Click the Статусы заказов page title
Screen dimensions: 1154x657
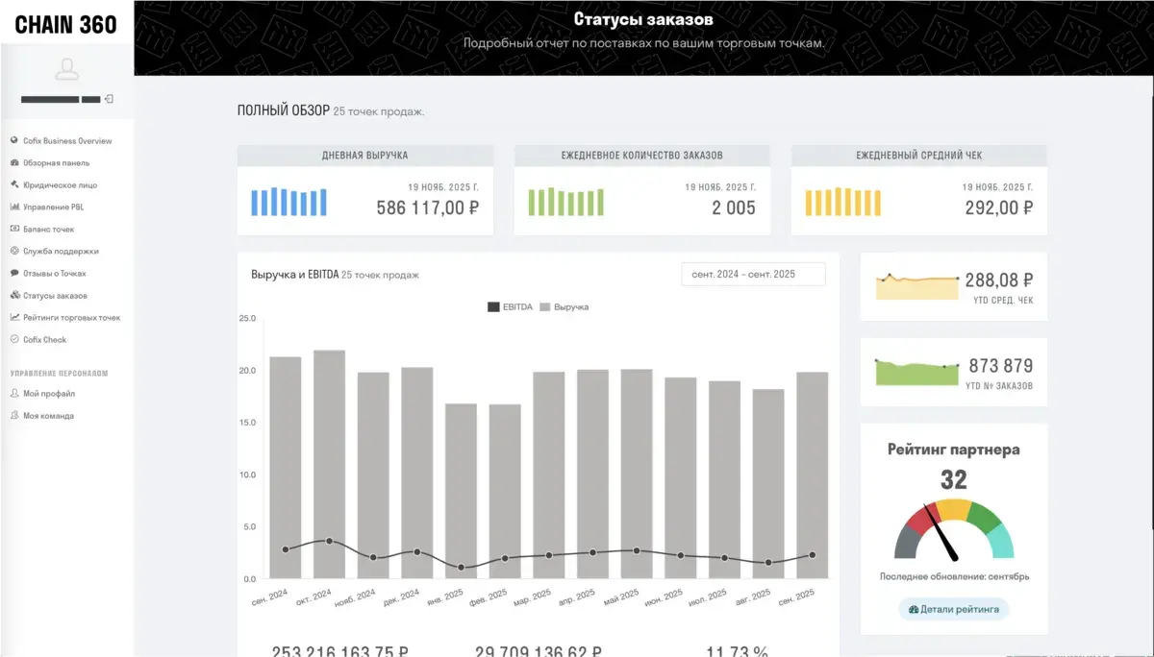pyautogui.click(x=643, y=19)
